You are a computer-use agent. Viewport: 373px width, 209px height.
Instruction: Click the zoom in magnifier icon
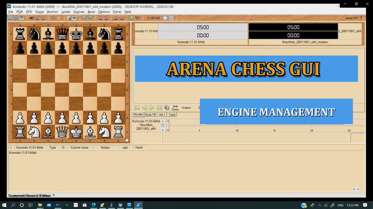click(x=84, y=18)
